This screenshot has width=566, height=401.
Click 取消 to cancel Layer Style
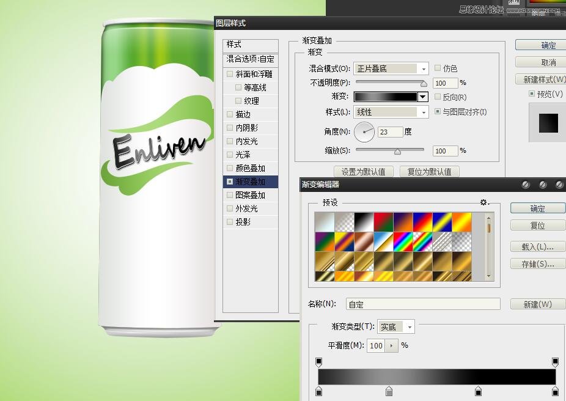point(541,62)
